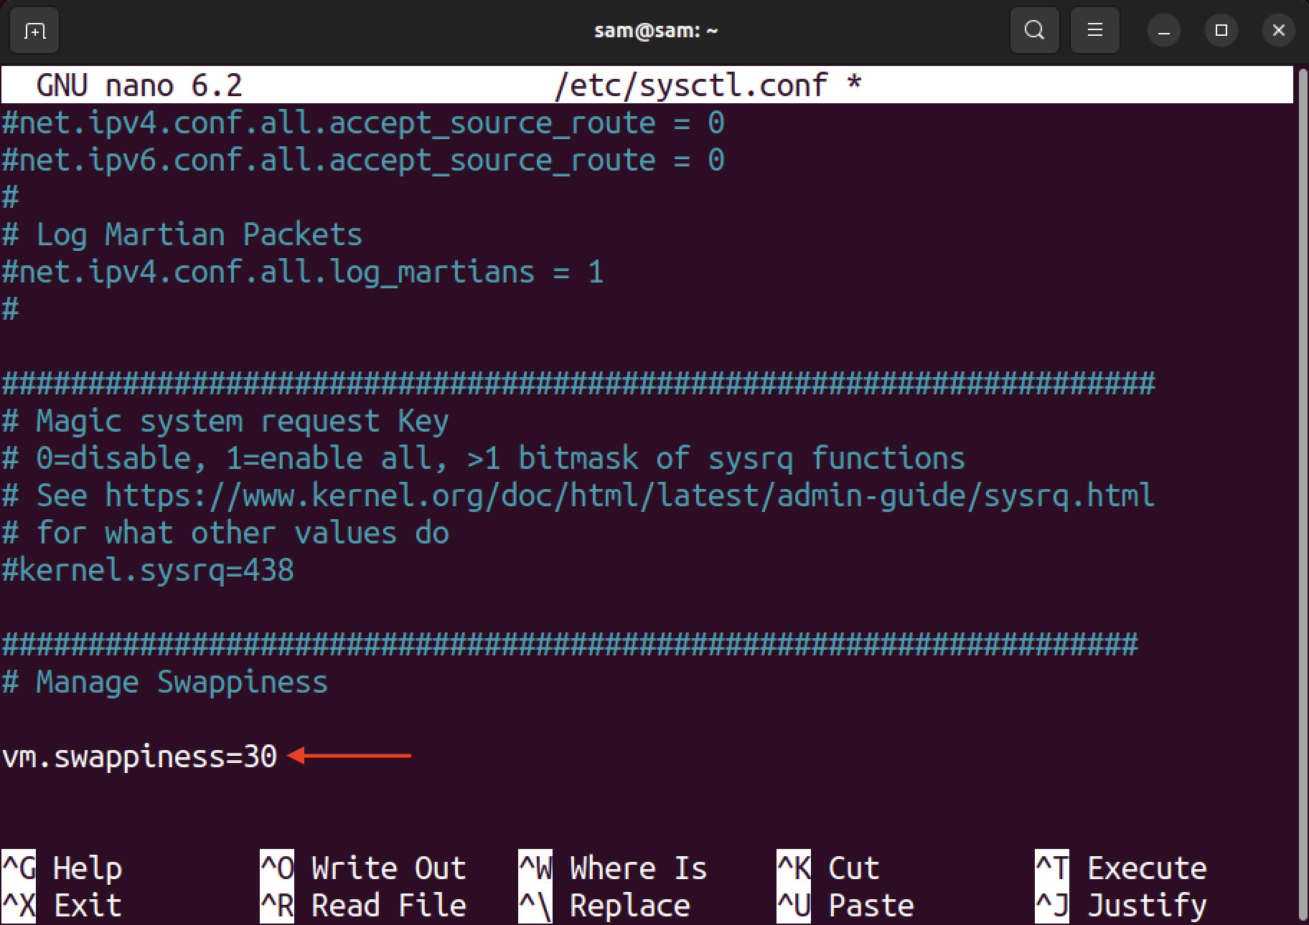Place cursor after vm.swappiness=30
Image resolution: width=1309 pixels, height=925 pixels.
point(279,756)
